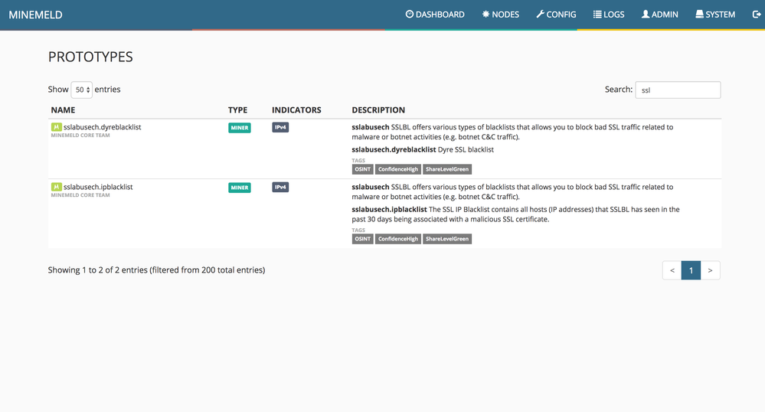Click the MINER badge of the ipblacklist row
This screenshot has height=412, width=765.
240,188
